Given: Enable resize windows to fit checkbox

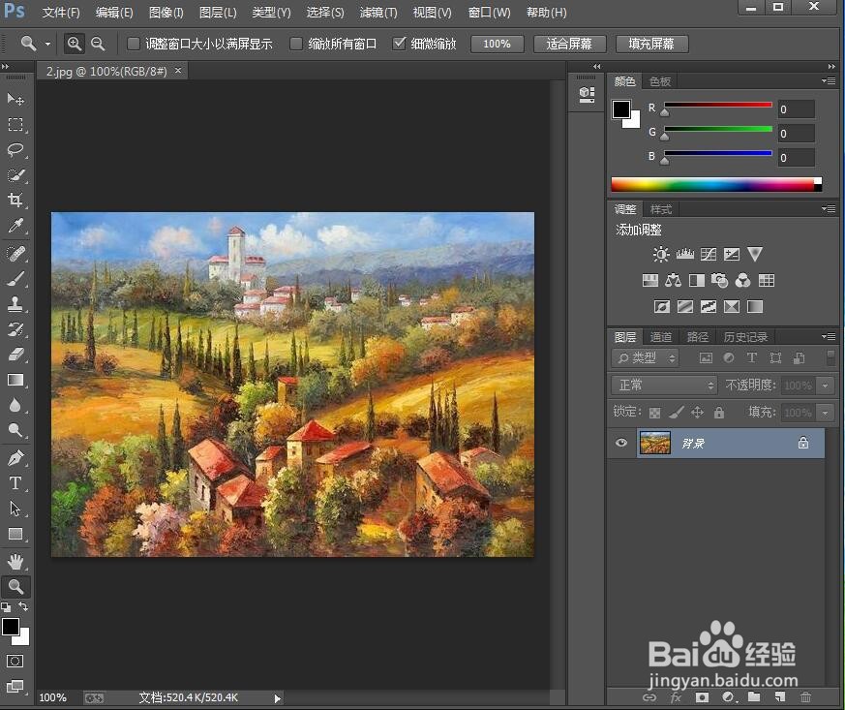Looking at the screenshot, I should pos(134,44).
